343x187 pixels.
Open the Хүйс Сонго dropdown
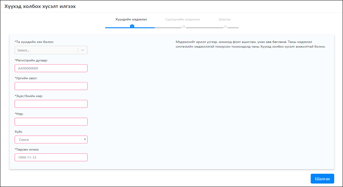point(51,139)
